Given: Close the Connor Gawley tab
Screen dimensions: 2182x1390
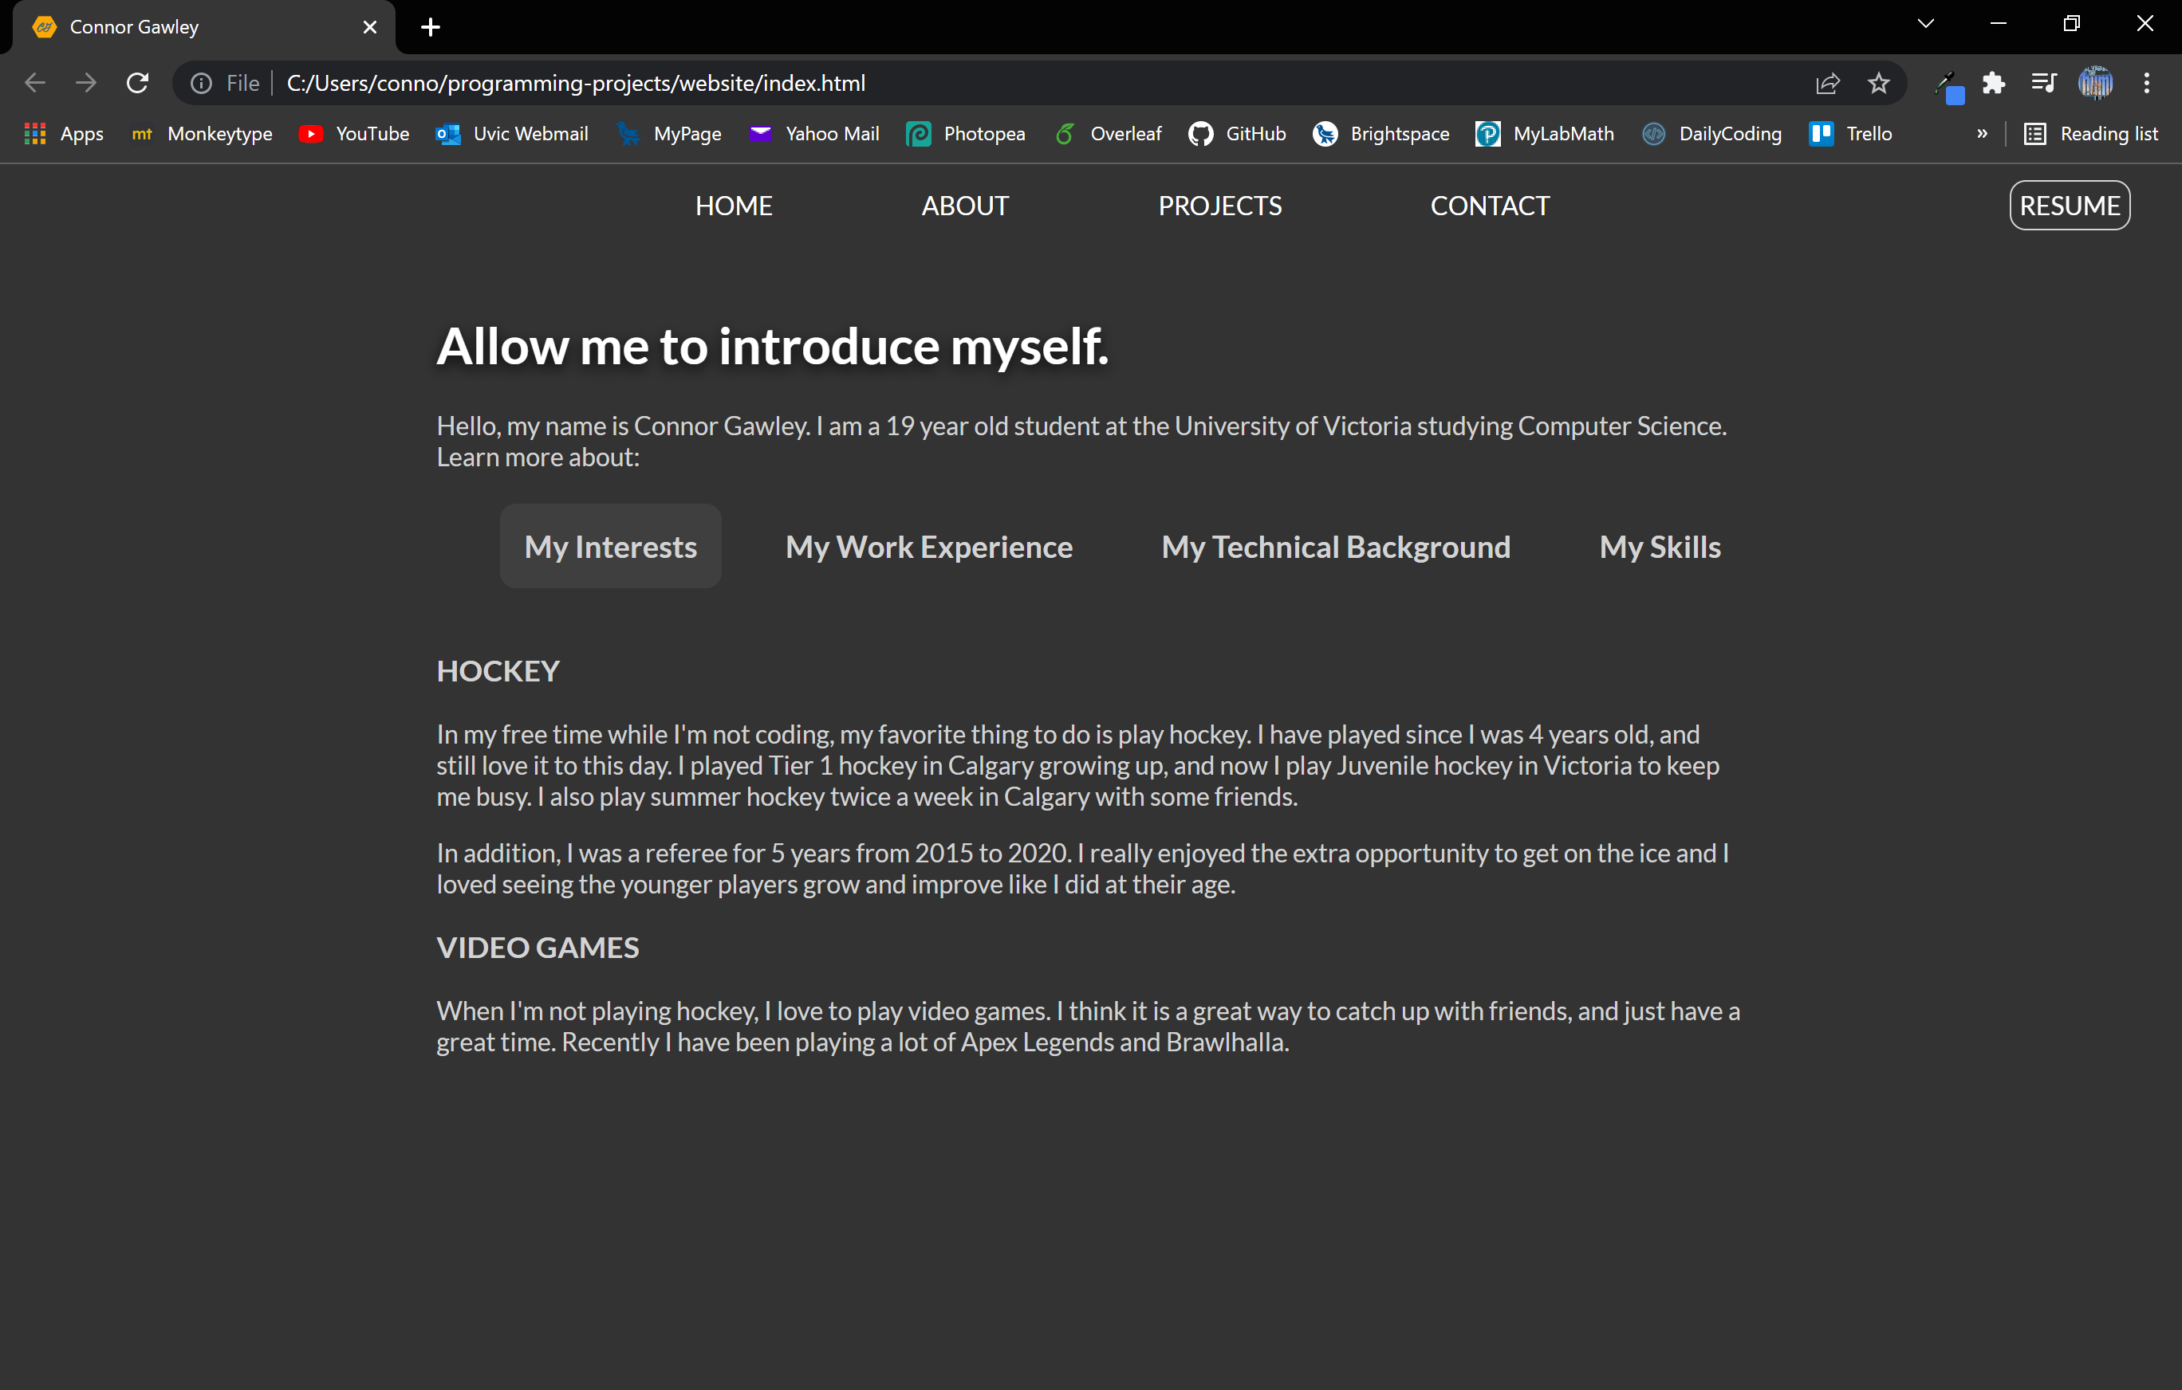Looking at the screenshot, I should coord(370,27).
